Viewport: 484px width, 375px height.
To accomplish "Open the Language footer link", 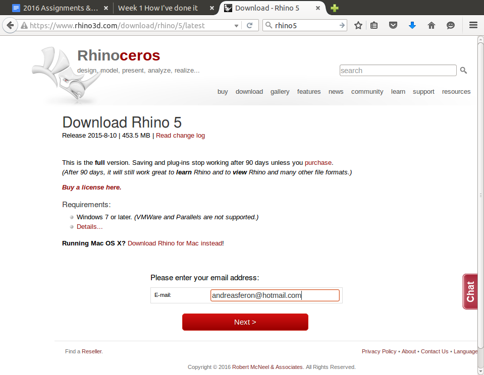I will coord(465,351).
